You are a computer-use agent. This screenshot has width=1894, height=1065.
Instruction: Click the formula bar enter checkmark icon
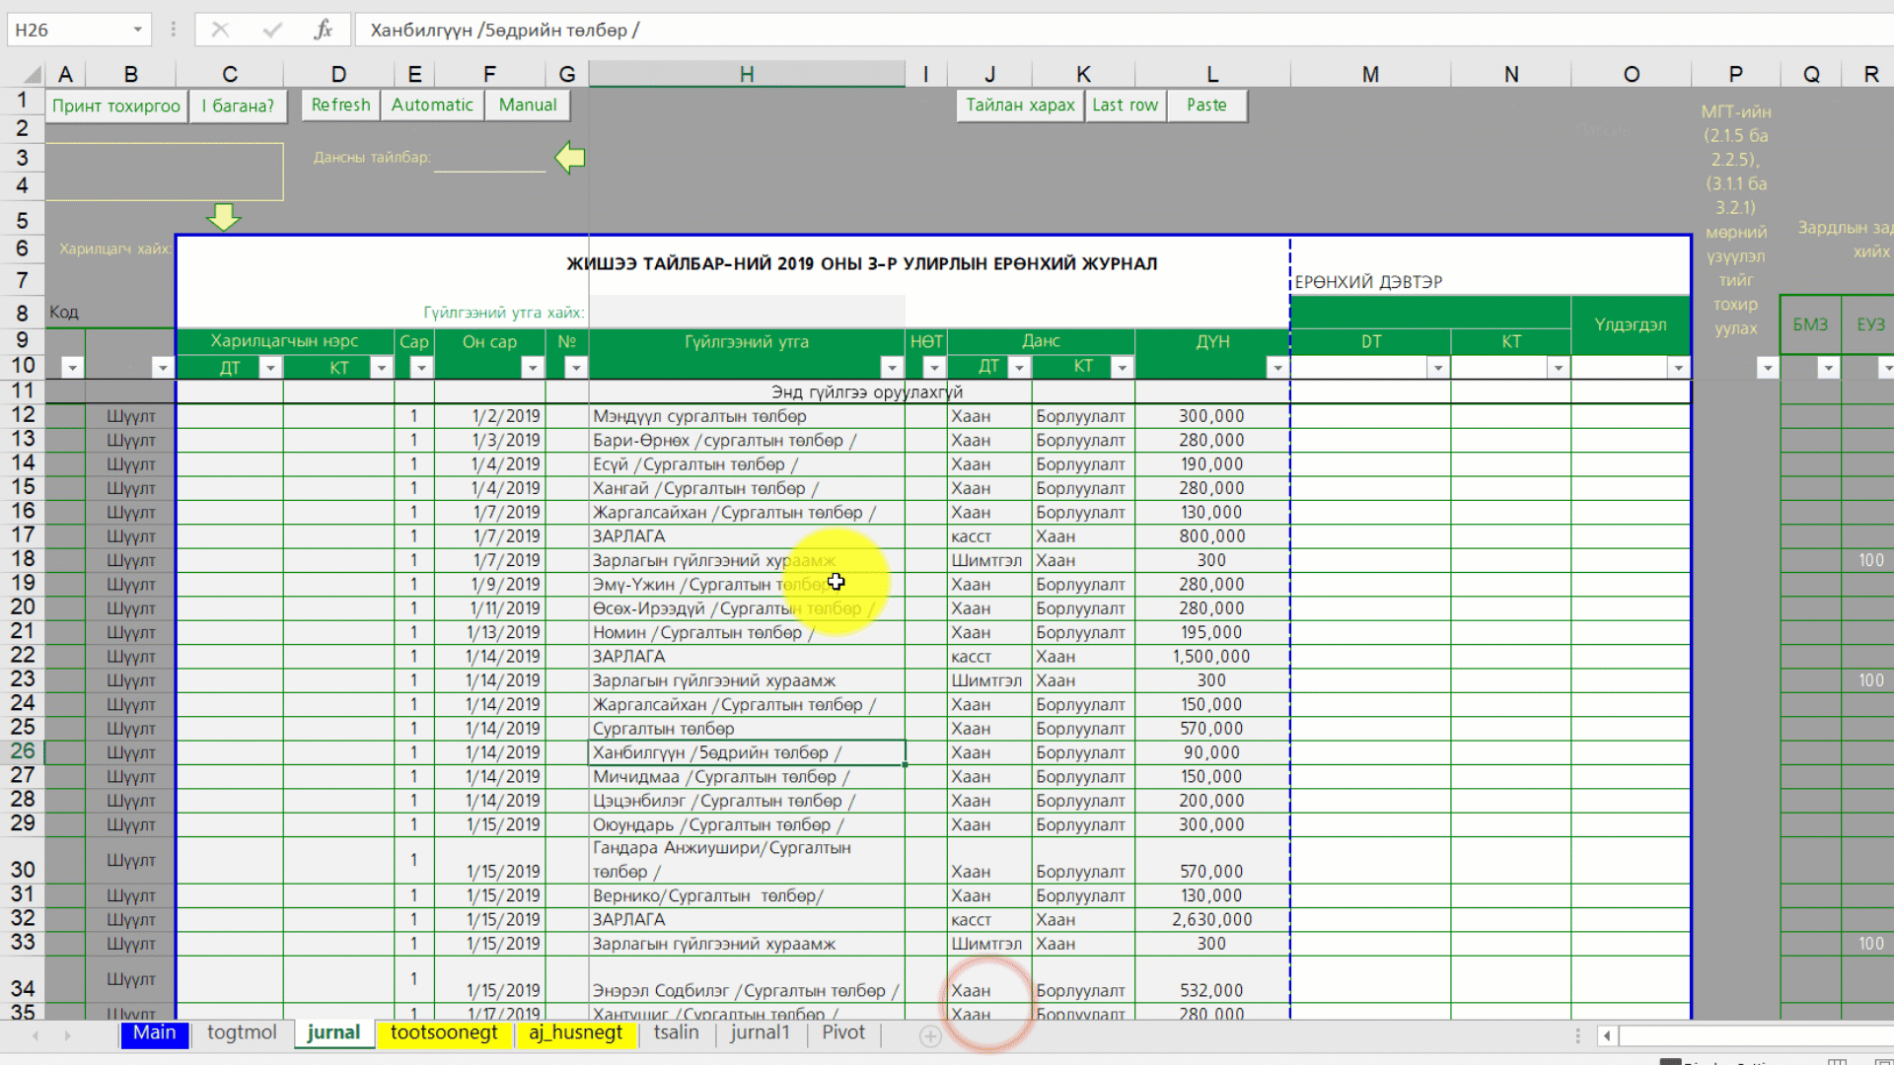272,30
